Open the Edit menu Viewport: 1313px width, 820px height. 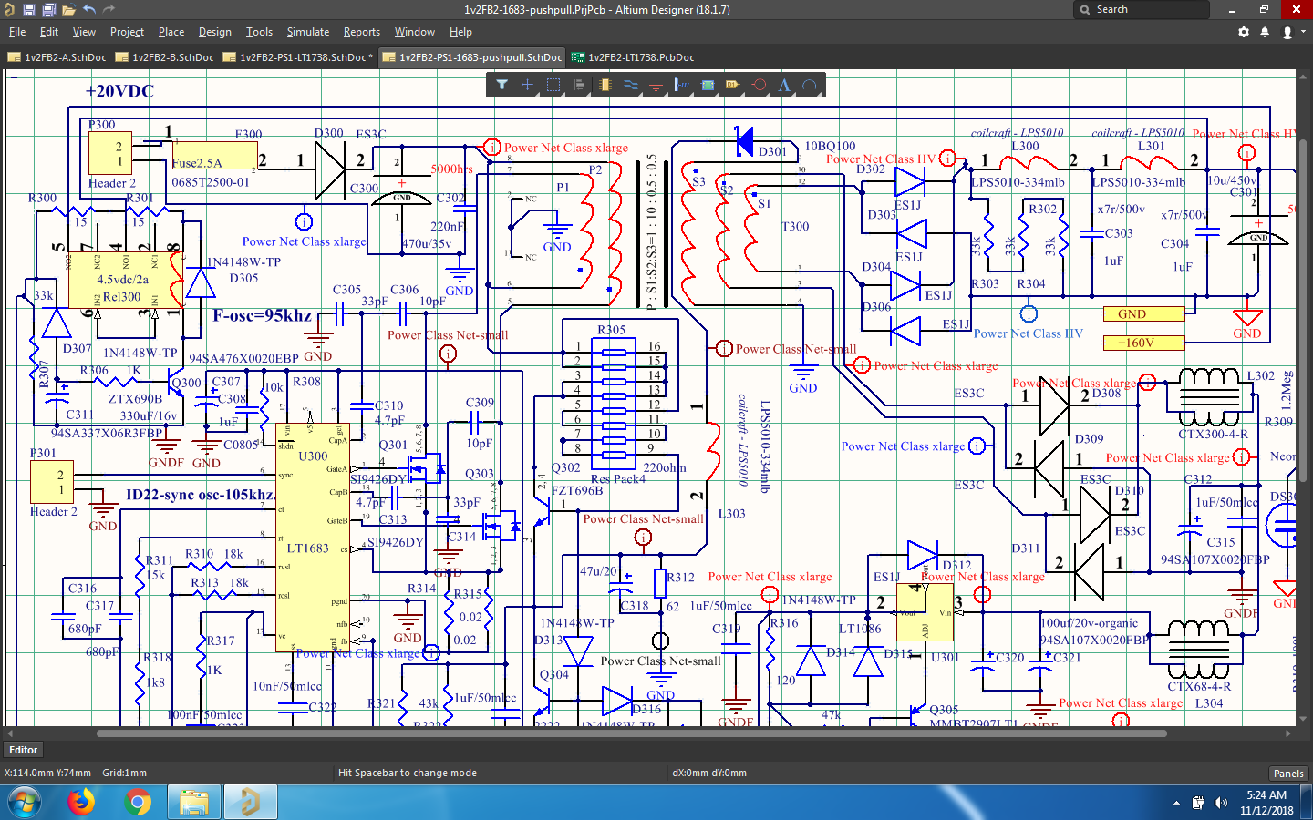pyautogui.click(x=49, y=32)
